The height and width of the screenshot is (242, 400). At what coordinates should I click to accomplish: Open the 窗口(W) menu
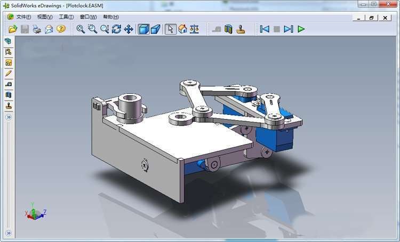click(x=88, y=17)
